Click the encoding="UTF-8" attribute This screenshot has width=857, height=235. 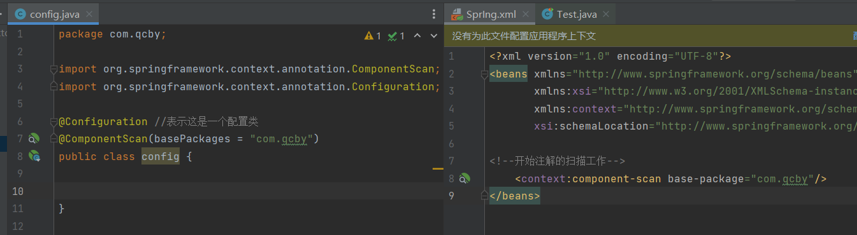[x=668, y=57]
